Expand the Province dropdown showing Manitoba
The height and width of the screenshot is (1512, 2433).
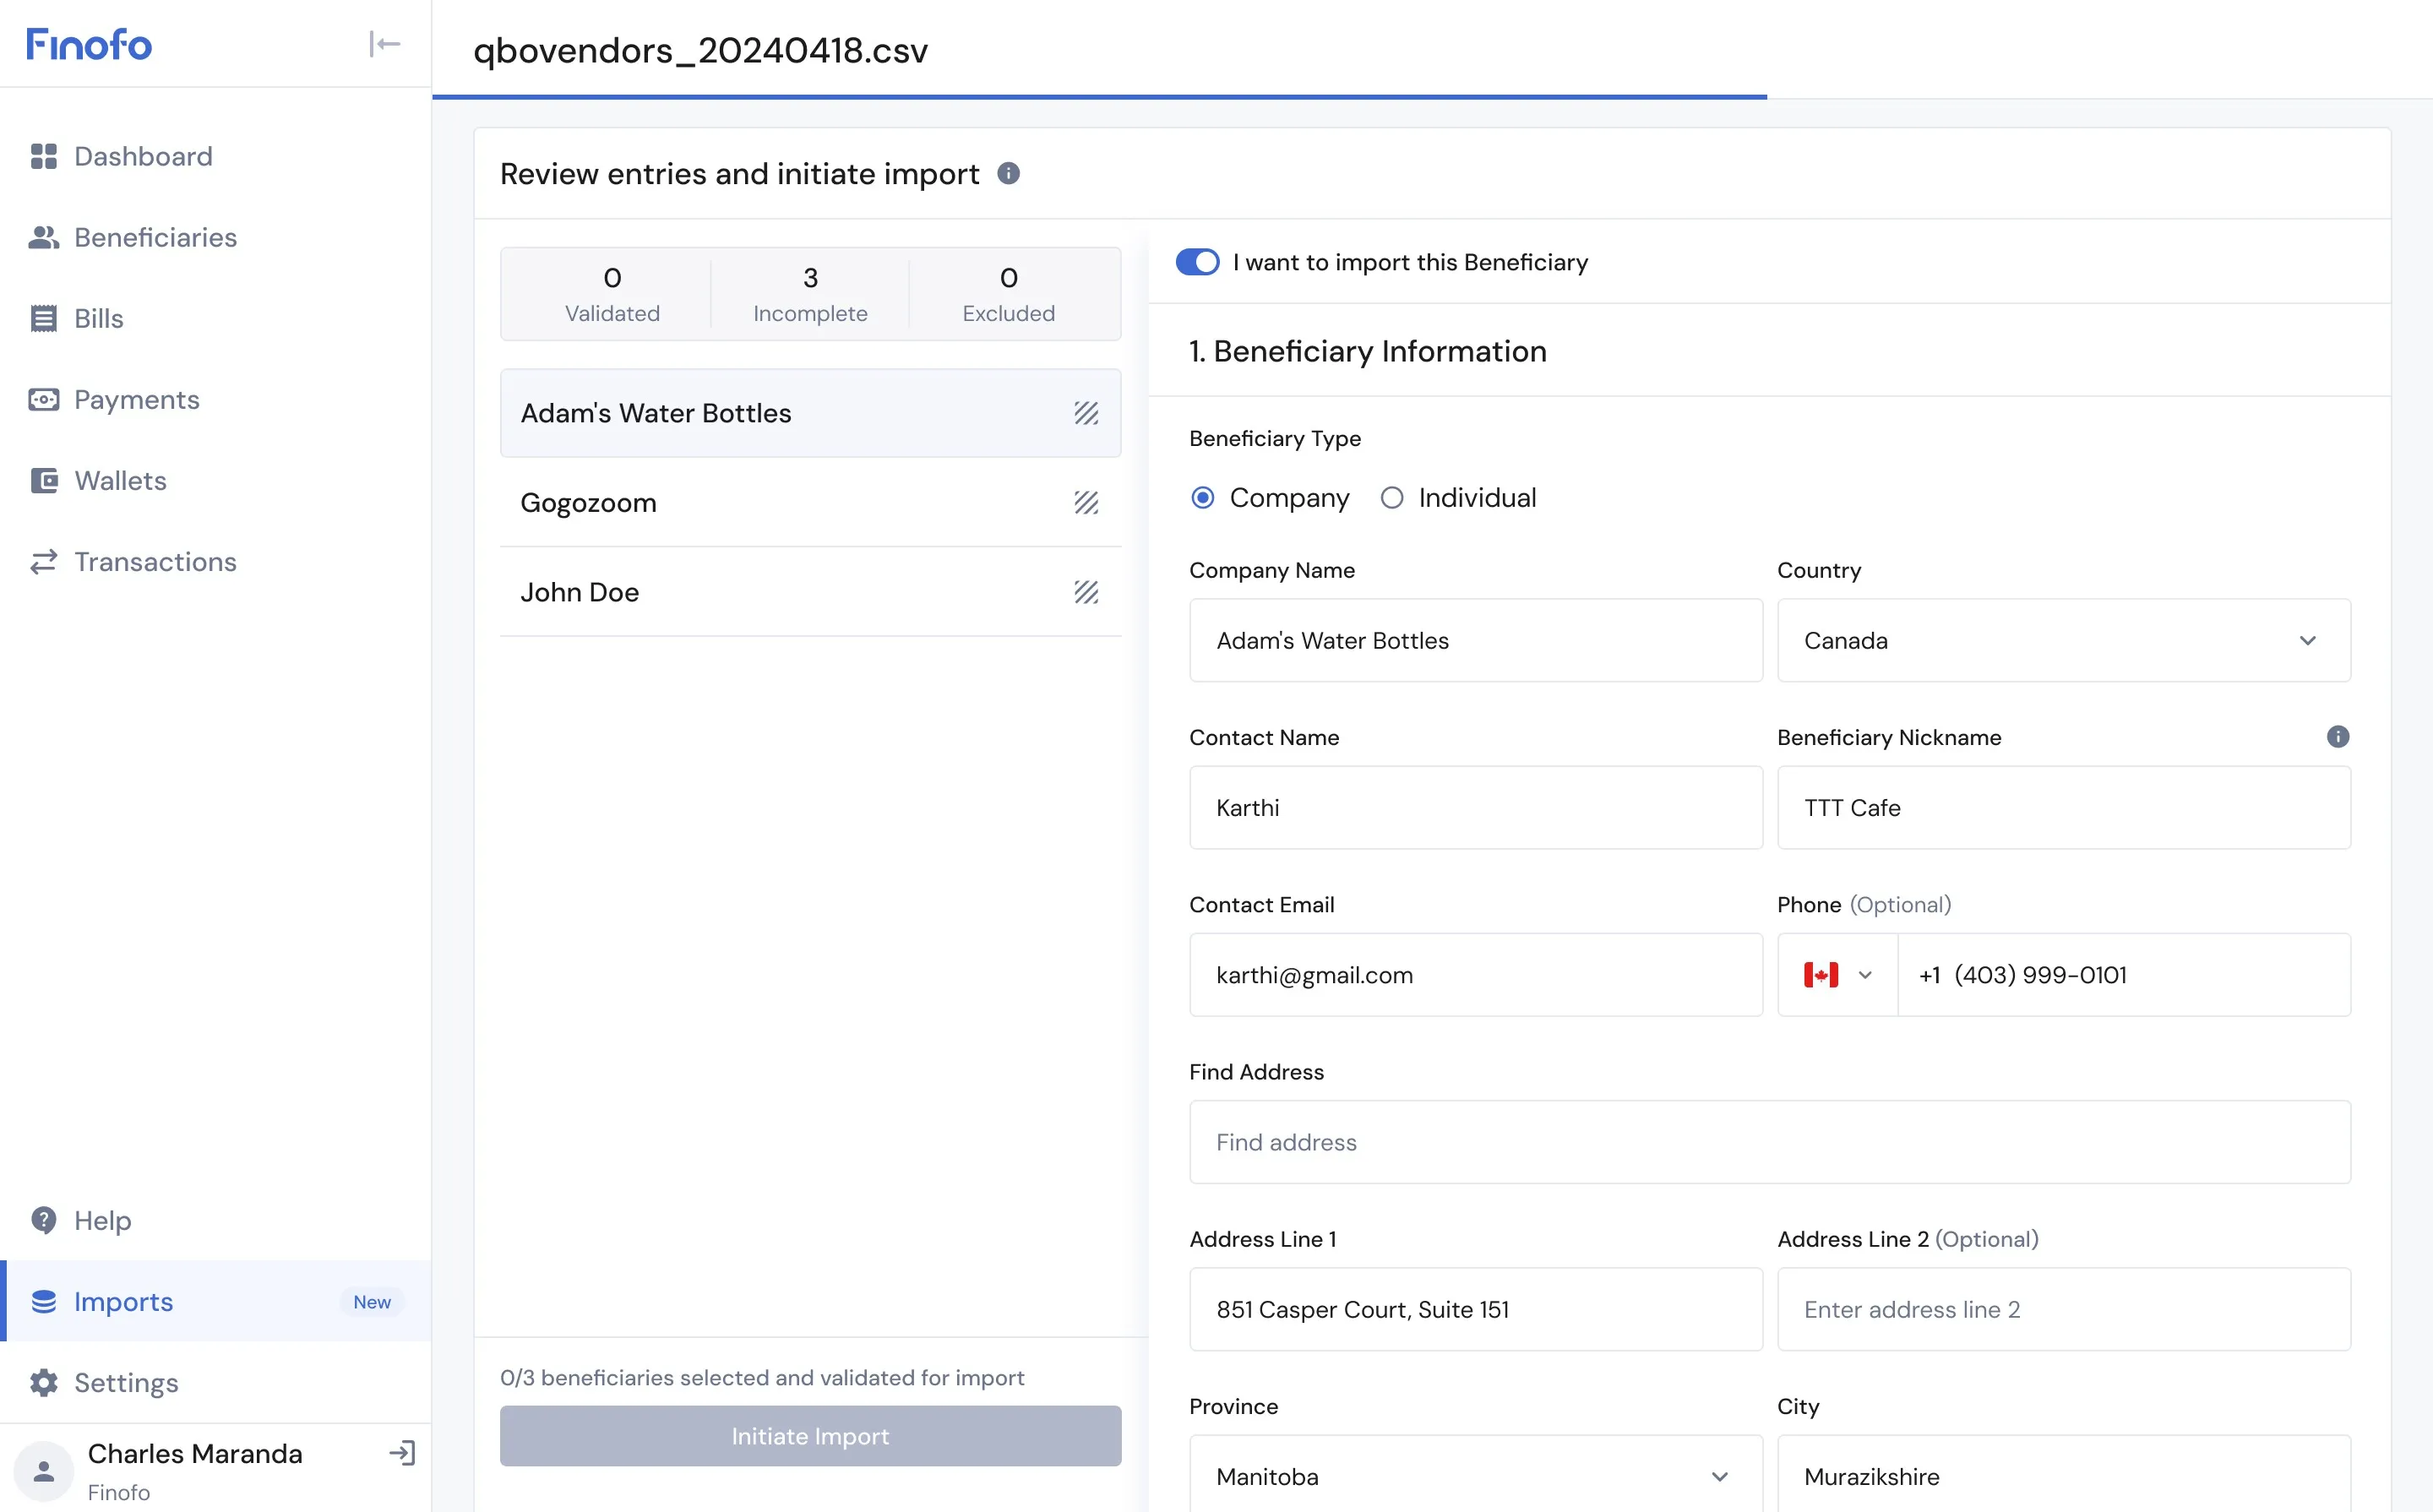point(1475,1476)
